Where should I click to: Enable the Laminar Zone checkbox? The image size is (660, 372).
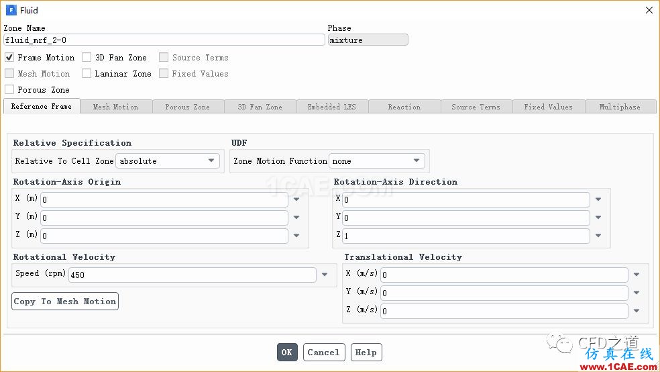(87, 73)
